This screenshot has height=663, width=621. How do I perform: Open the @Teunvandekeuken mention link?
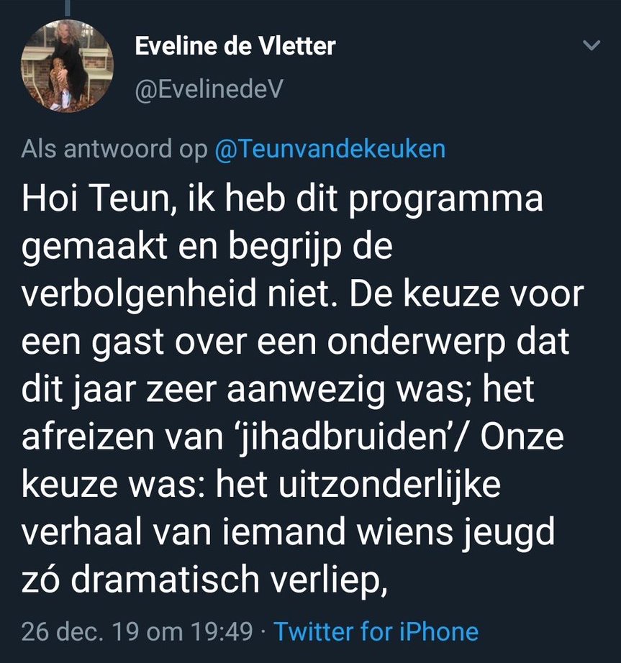(330, 149)
